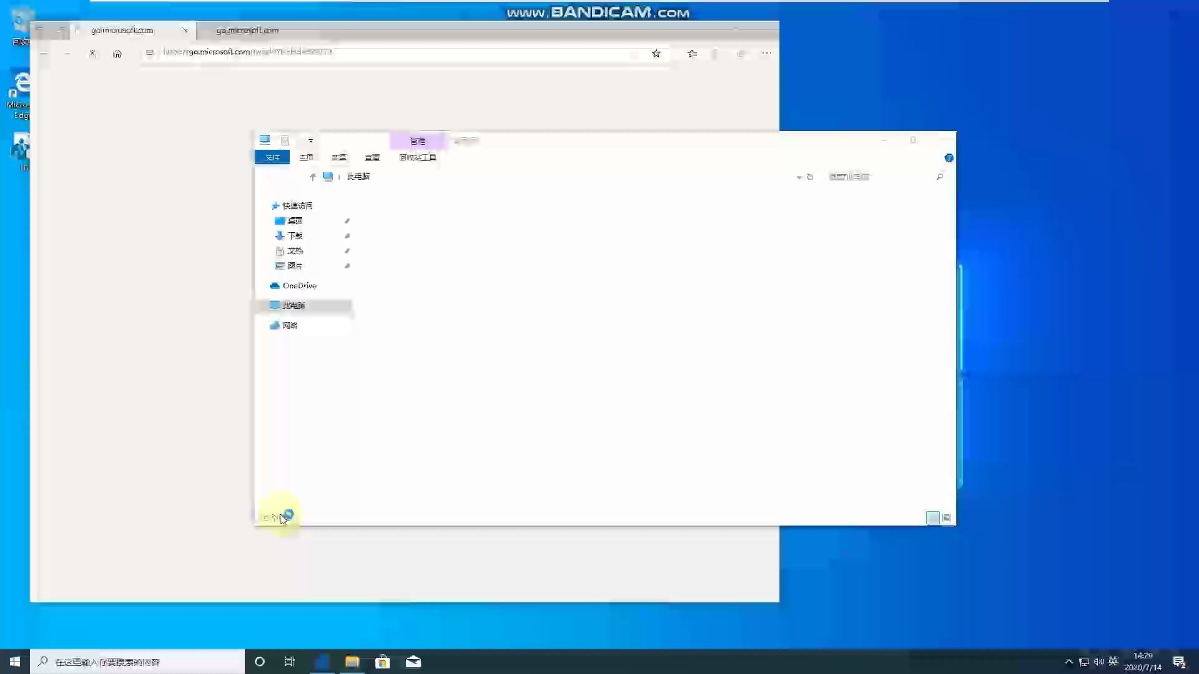Switch to details view in the status bar
The height and width of the screenshot is (674, 1199).
coord(945,517)
